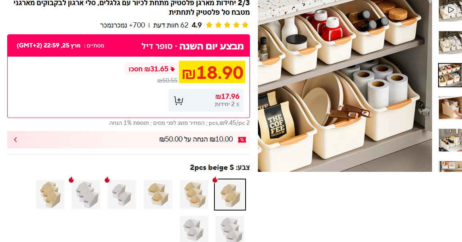
Task: View the currently selected cabinet shelves thumbnail
Action: point(450,75)
